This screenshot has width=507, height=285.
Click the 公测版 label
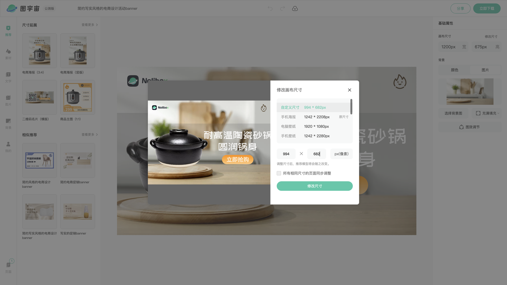49,8
